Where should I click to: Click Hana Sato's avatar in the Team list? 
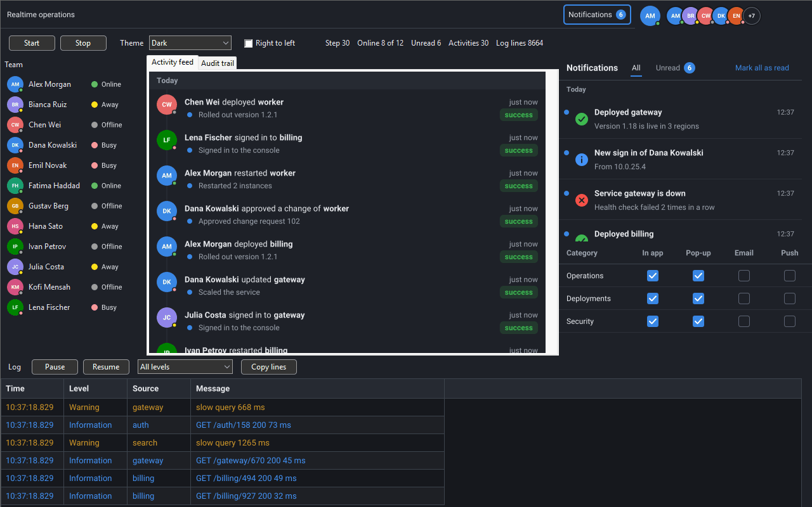(x=15, y=226)
